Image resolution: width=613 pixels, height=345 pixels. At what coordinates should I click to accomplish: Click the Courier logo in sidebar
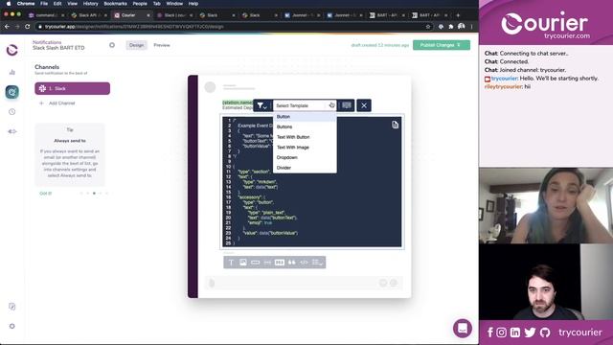coord(12,50)
